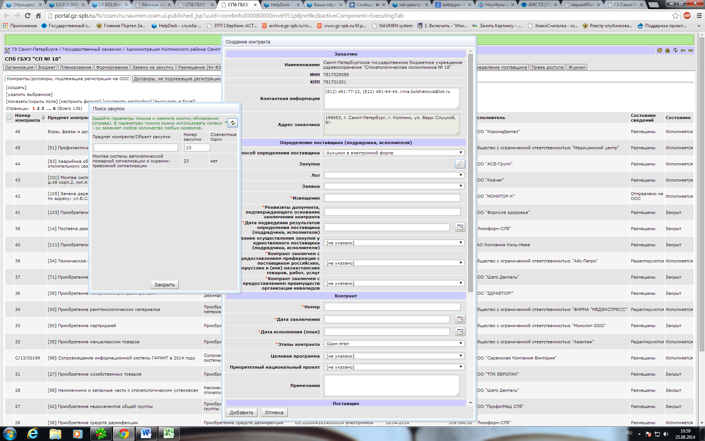Image resolution: width=705 pixels, height=441 pixels.
Task: Open the Журнал tab
Action: [577, 67]
